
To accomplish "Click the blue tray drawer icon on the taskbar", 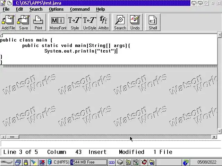I will pyautogui.click(x=112, y=162).
